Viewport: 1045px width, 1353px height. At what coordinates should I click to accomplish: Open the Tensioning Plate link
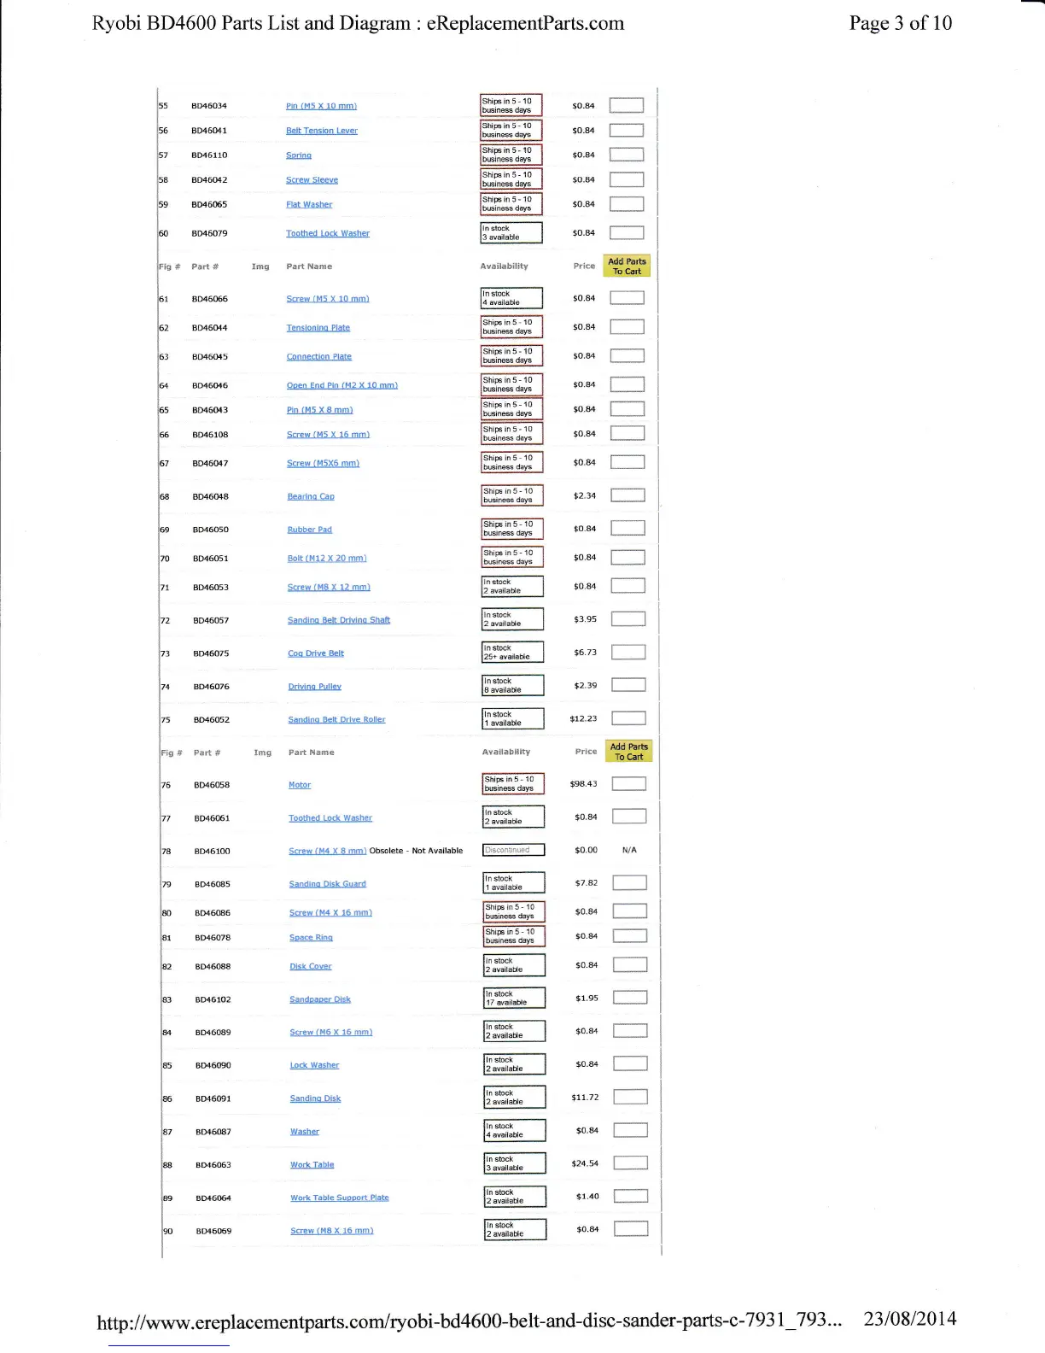coord(318,328)
